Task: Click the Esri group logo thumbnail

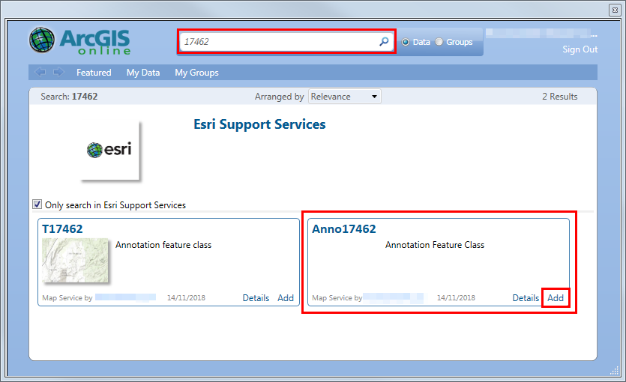Action: tap(110, 151)
